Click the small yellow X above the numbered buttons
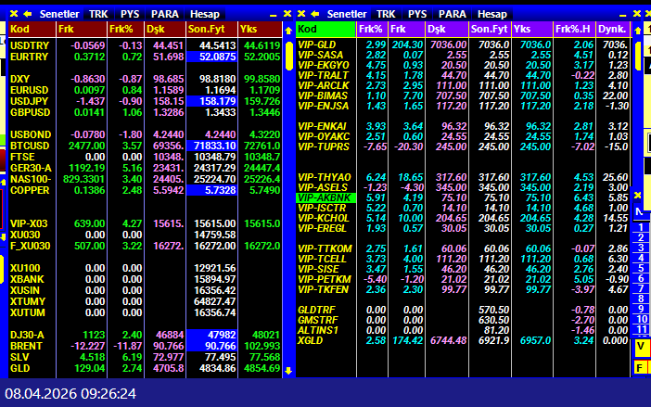This screenshot has width=651, height=407. (638, 195)
